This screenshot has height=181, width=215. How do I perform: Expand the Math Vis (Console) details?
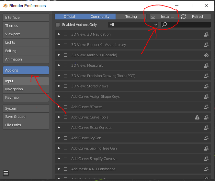pyautogui.click(x=59, y=55)
